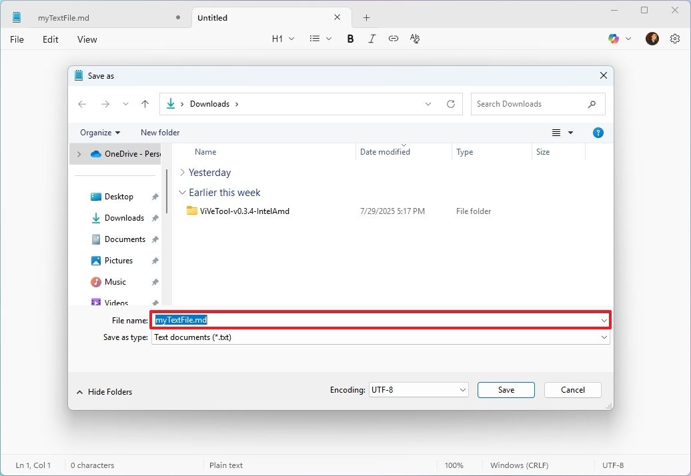
Task: Open the H1 heading style dropdown
Action: tap(282, 39)
